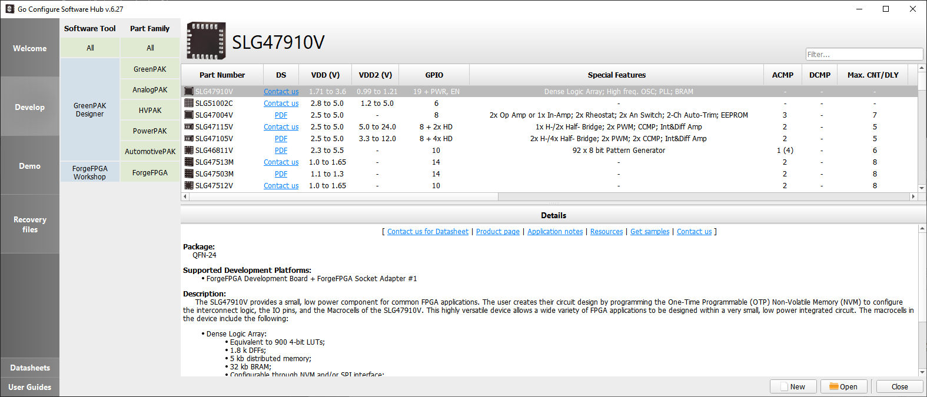The height and width of the screenshot is (397, 927).
Task: Click the large SLG47910V chip image in header
Action: click(205, 41)
